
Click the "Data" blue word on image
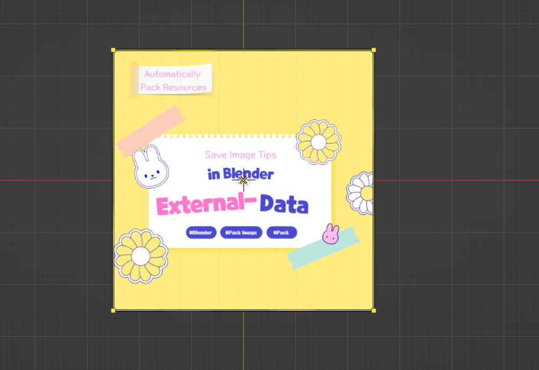284,204
